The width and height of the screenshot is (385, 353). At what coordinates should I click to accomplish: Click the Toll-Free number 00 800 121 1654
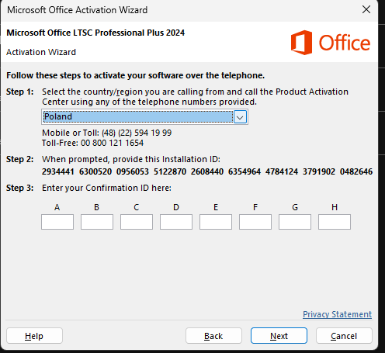112,143
